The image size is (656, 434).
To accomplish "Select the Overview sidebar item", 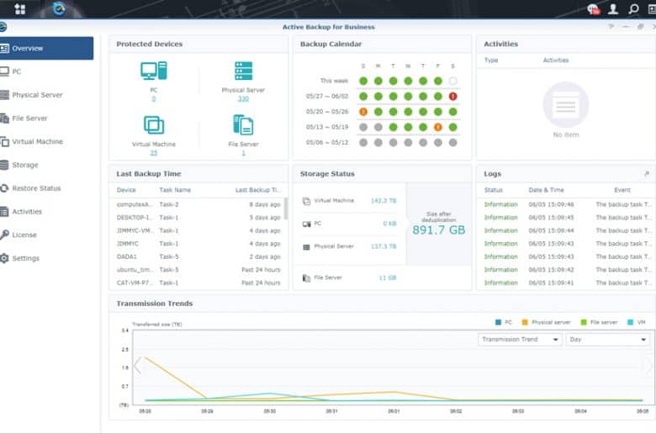I will 46,48.
